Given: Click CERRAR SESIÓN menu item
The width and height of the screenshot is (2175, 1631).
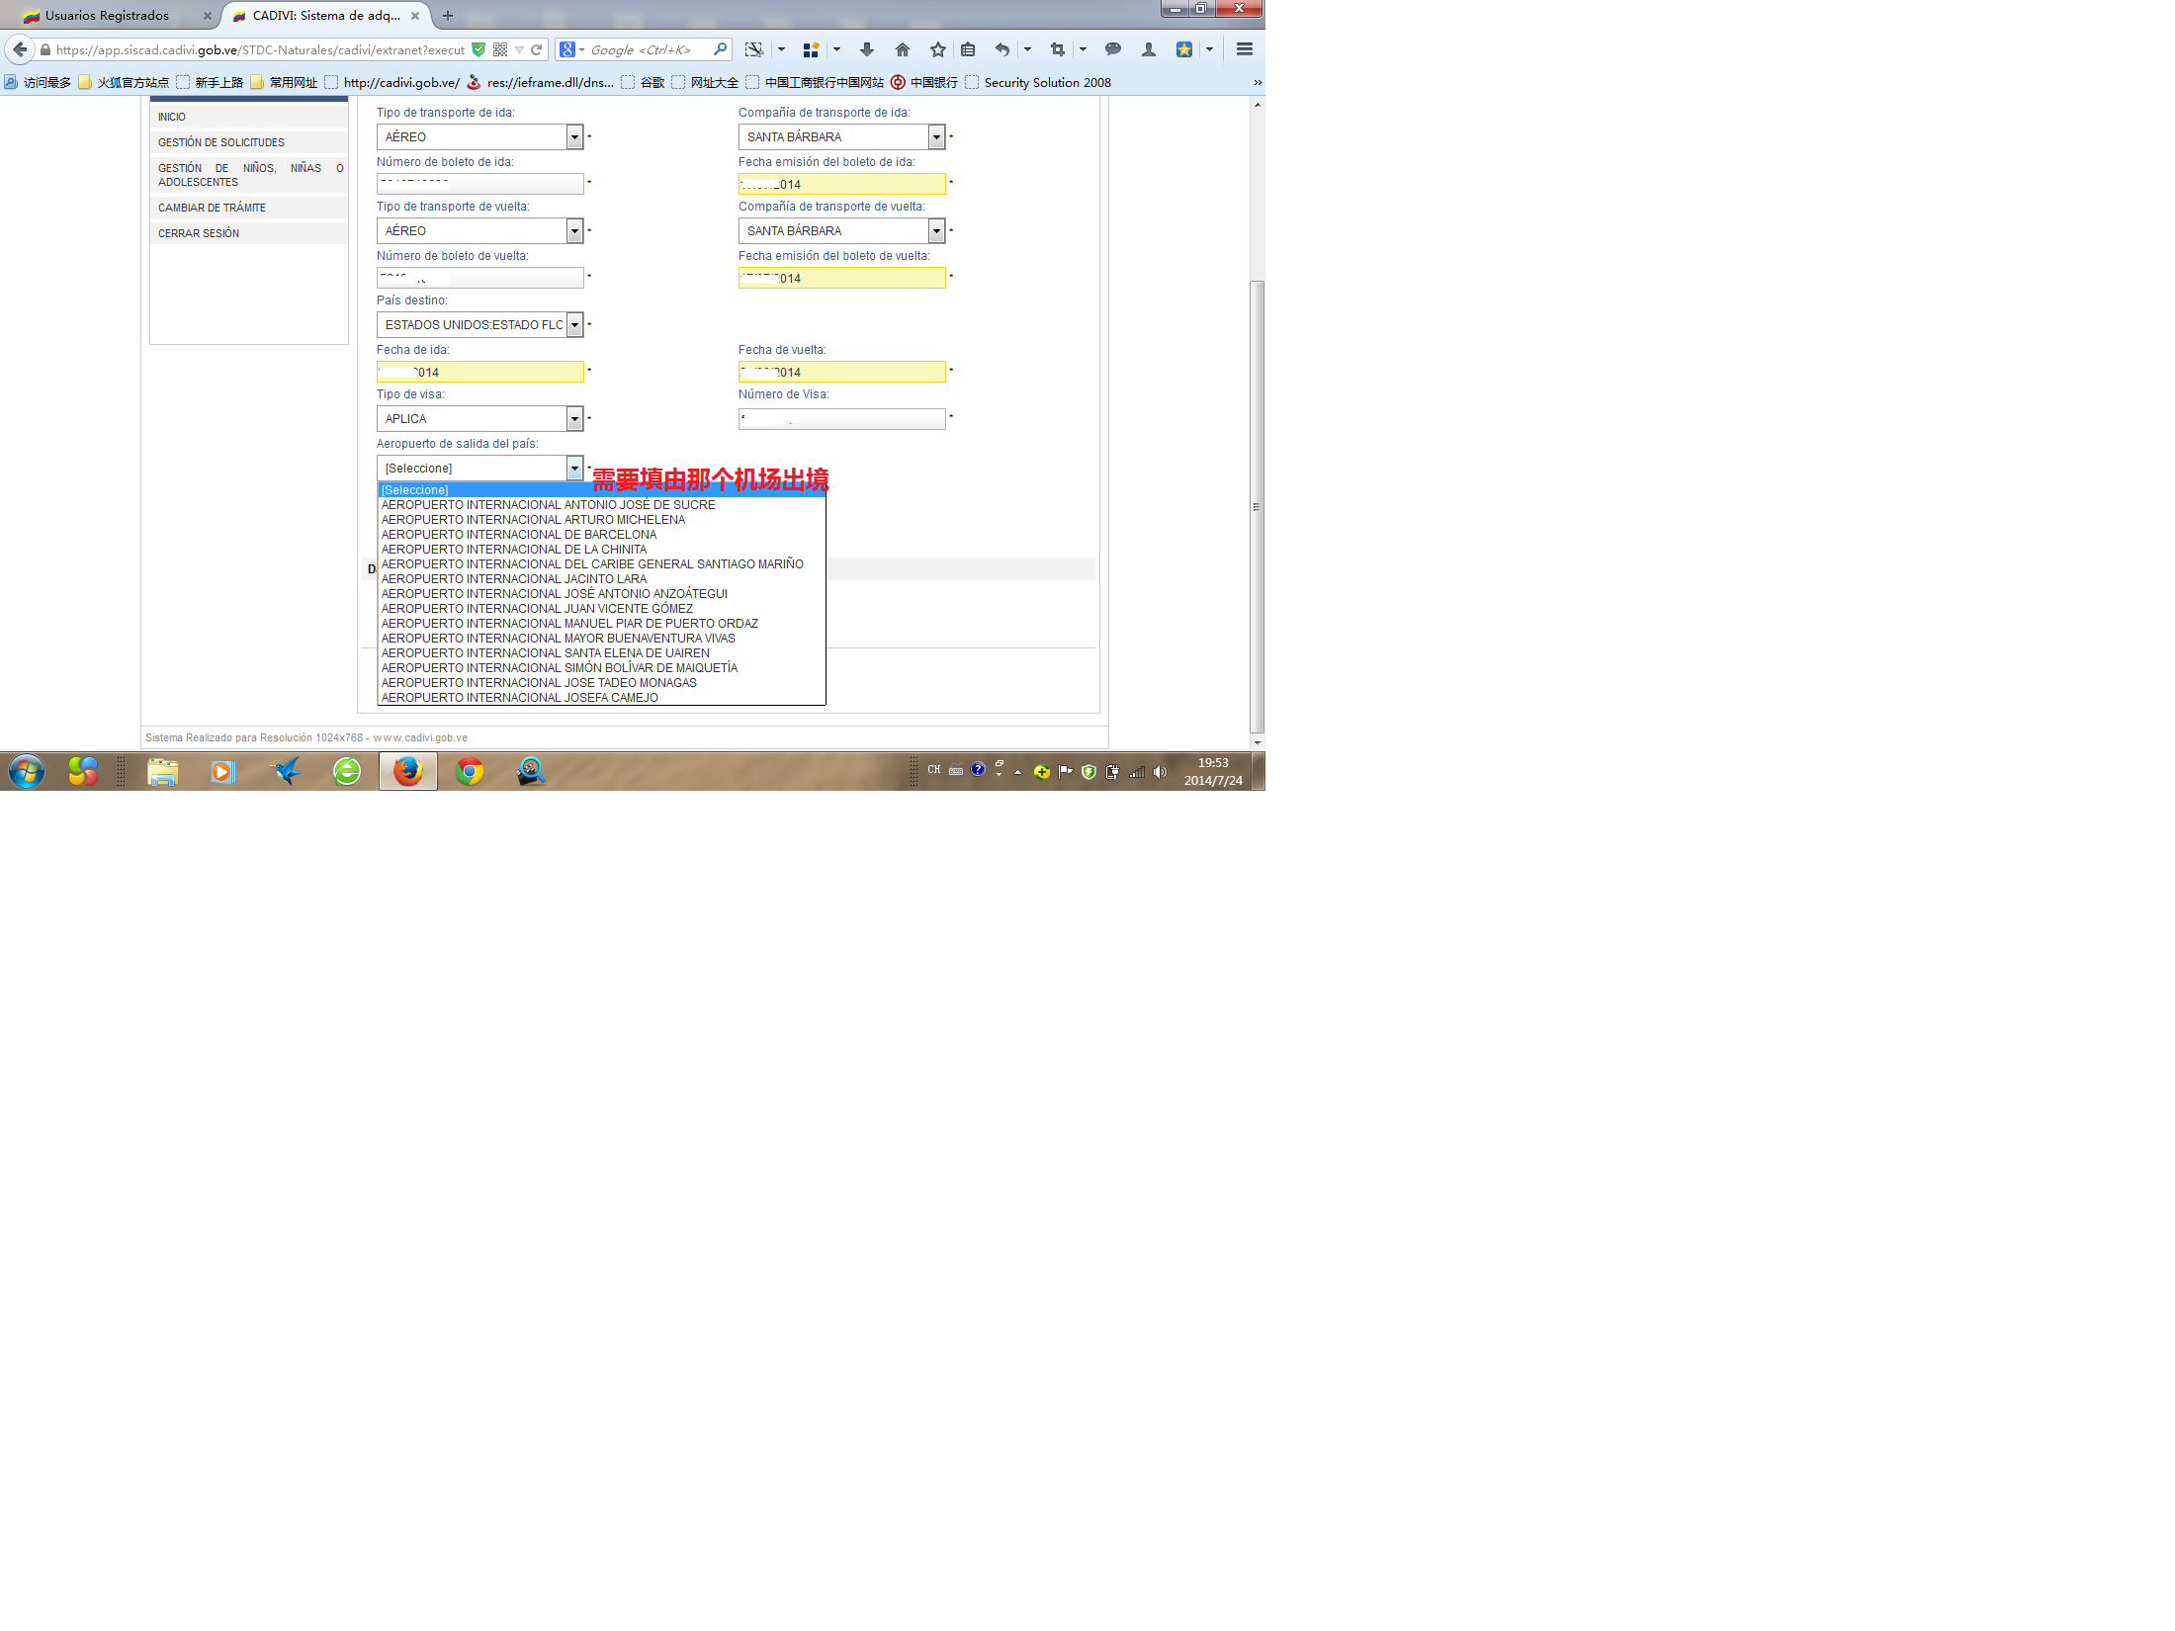Looking at the screenshot, I should pos(249,233).
